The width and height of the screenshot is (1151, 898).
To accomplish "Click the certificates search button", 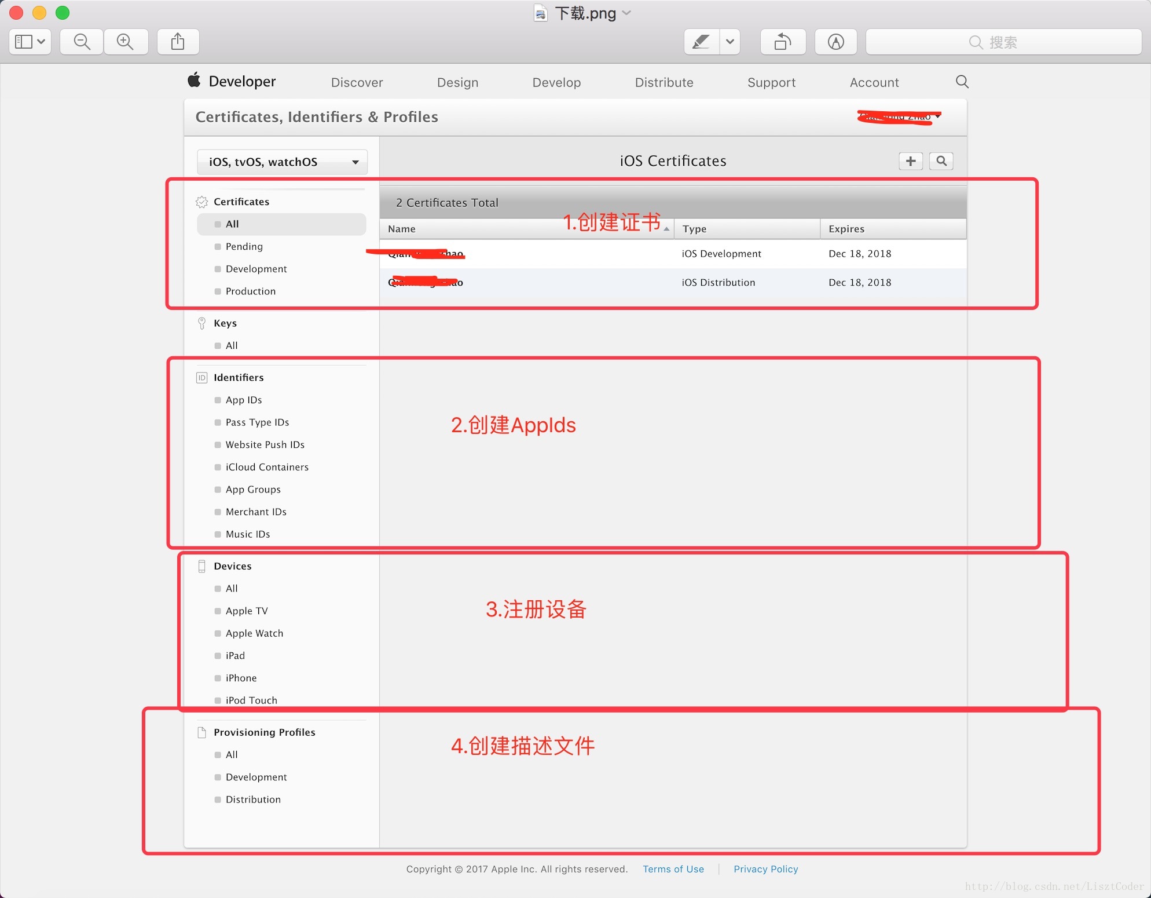I will coord(941,161).
